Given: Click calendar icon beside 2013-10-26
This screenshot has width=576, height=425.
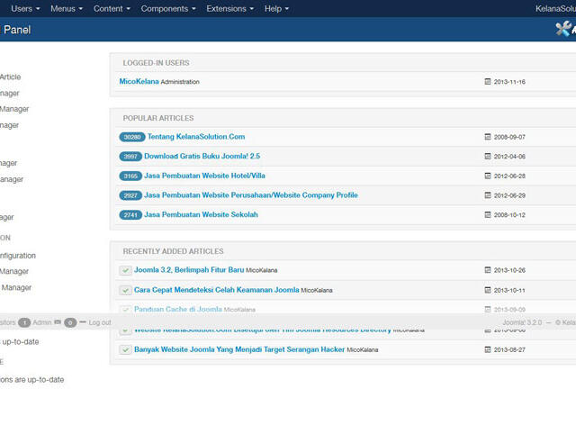Looking at the screenshot, I should tap(488, 270).
